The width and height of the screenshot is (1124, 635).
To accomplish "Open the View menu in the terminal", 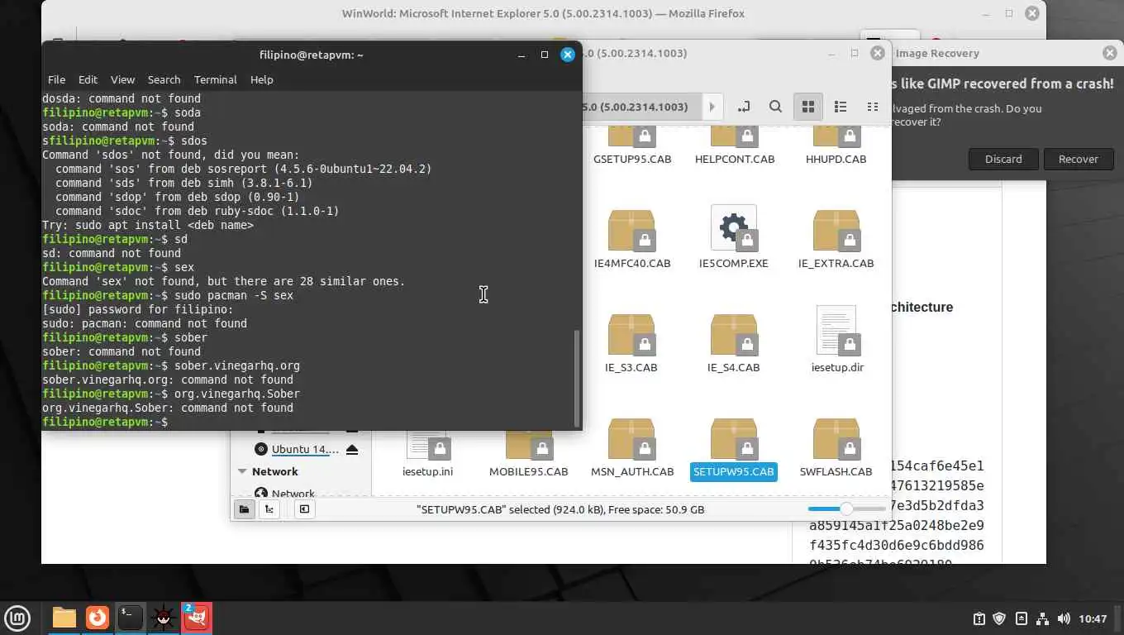I will (x=122, y=79).
